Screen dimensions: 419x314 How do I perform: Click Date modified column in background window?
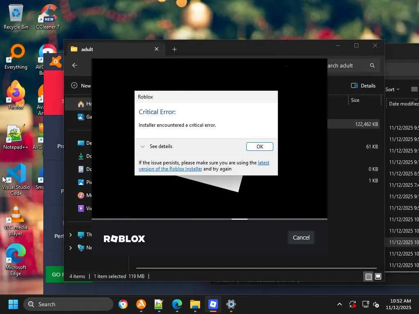404,103
